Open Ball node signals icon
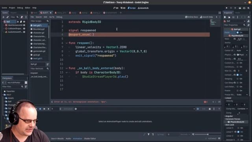The width and height of the screenshot is (252, 142). pos(18,22)
